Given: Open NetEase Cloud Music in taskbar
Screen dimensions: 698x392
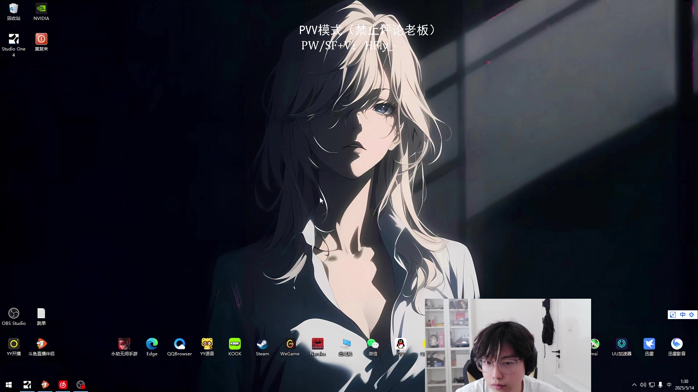Looking at the screenshot, I should tap(63, 385).
